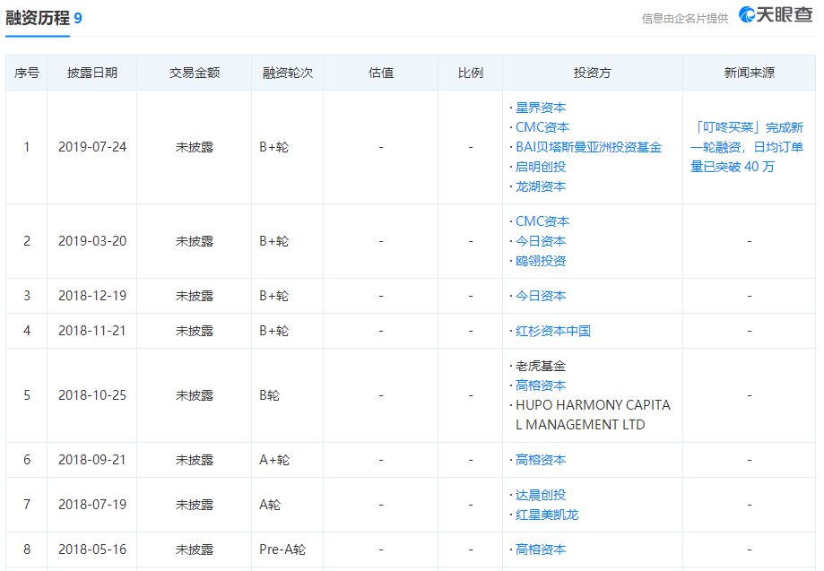
Task: Open 鸥翎投资 investor link
Action: (x=541, y=261)
